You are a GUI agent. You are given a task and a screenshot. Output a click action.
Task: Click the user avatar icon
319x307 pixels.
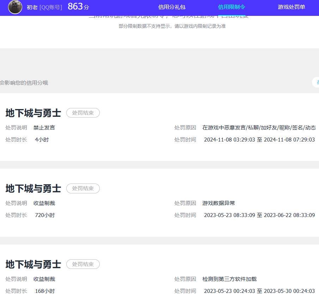click(15, 7)
